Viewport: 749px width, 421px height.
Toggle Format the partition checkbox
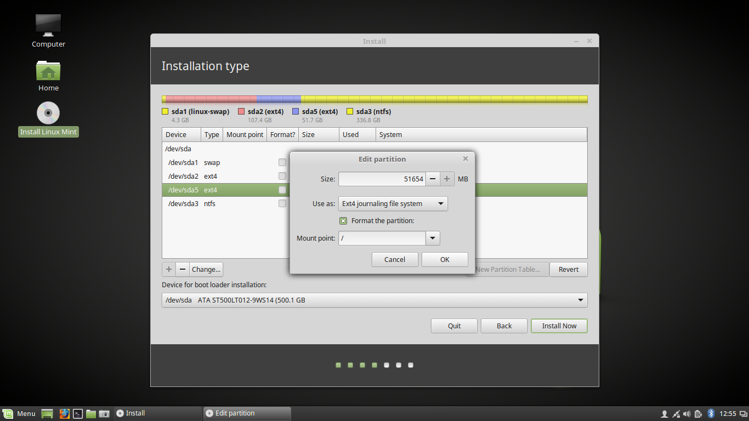pyautogui.click(x=343, y=221)
